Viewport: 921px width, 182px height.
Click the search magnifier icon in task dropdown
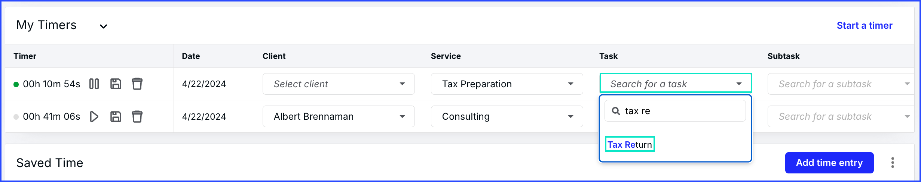tap(616, 111)
